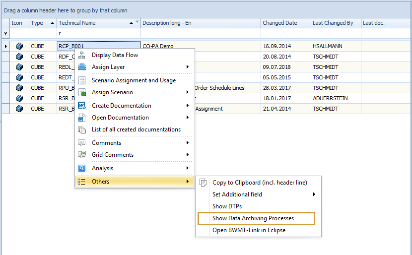Open the Comments menu entry
The height and width of the screenshot is (255, 412).
coord(106,143)
